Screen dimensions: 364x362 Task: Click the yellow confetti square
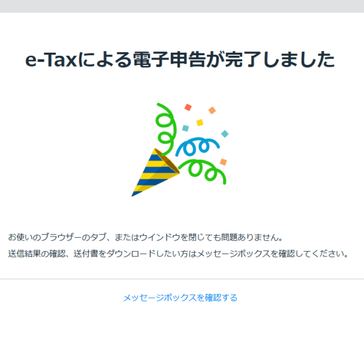(x=200, y=122)
